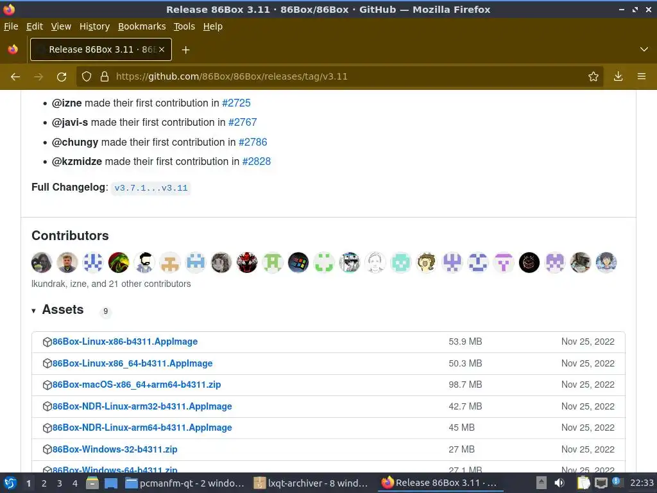Download 86Box-Windows-32-b4311.zip

[115, 449]
